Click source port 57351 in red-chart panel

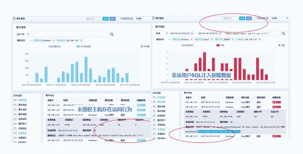coord(205,116)
